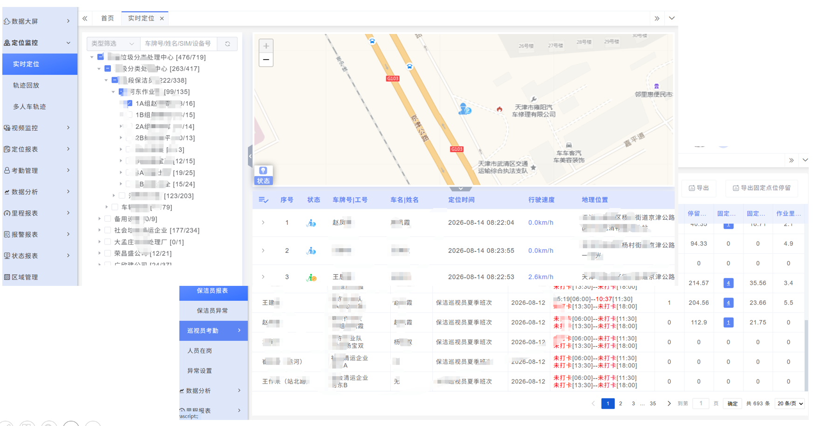Check the 1B组 checkbox in the tree

pos(129,115)
